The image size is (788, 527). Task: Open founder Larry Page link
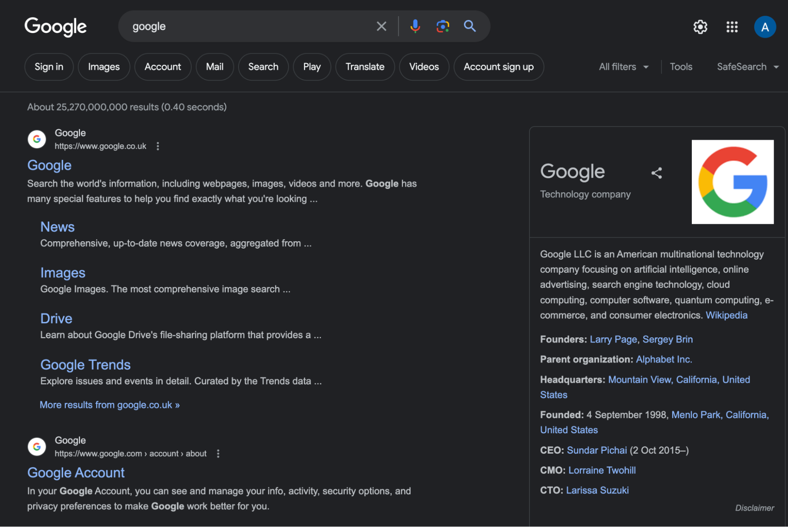613,339
